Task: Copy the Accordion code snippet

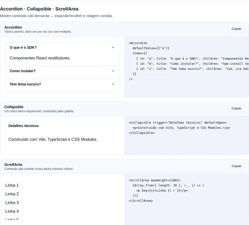Action: tap(236, 29)
